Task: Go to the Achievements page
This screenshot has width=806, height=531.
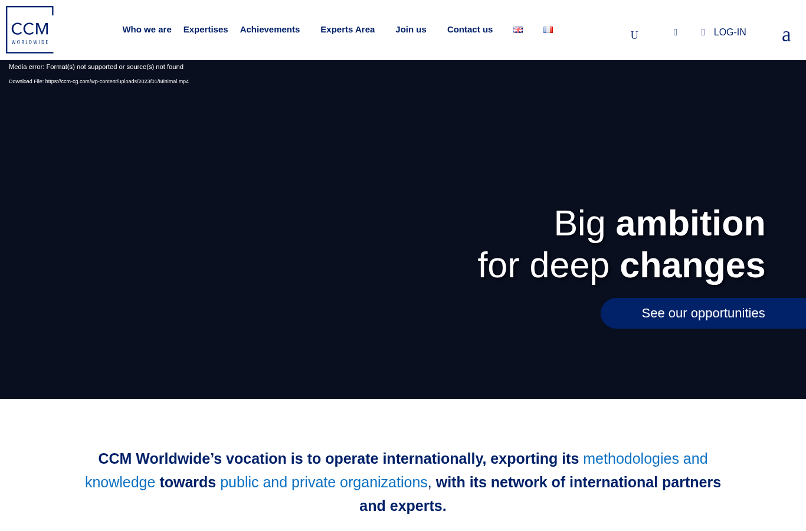Action: click(x=270, y=29)
